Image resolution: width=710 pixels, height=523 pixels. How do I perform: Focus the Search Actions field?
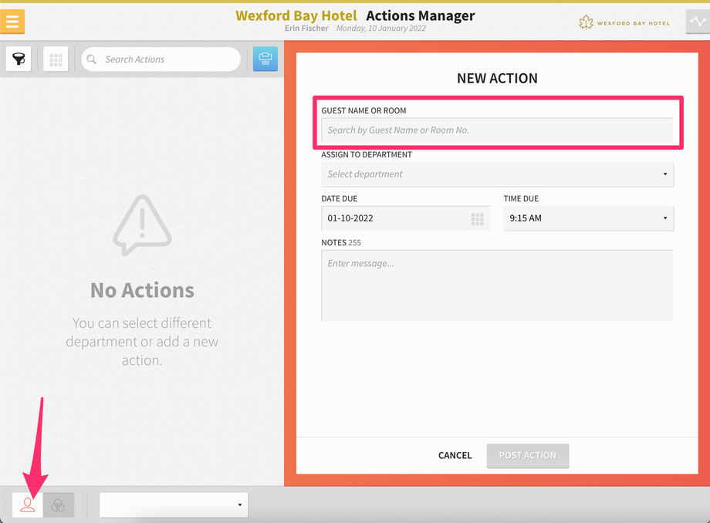161,59
